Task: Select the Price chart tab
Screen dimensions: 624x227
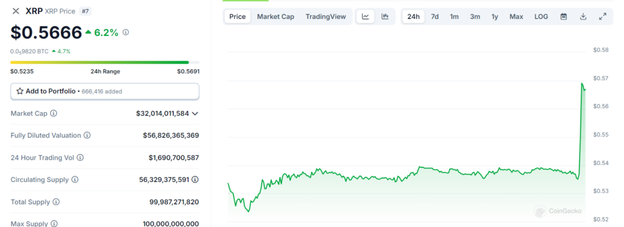Action: [x=238, y=16]
